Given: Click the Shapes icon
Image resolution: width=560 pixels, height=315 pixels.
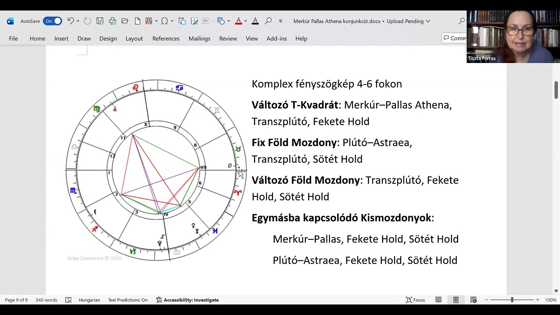Looking at the screenshot, I should click(221, 21).
